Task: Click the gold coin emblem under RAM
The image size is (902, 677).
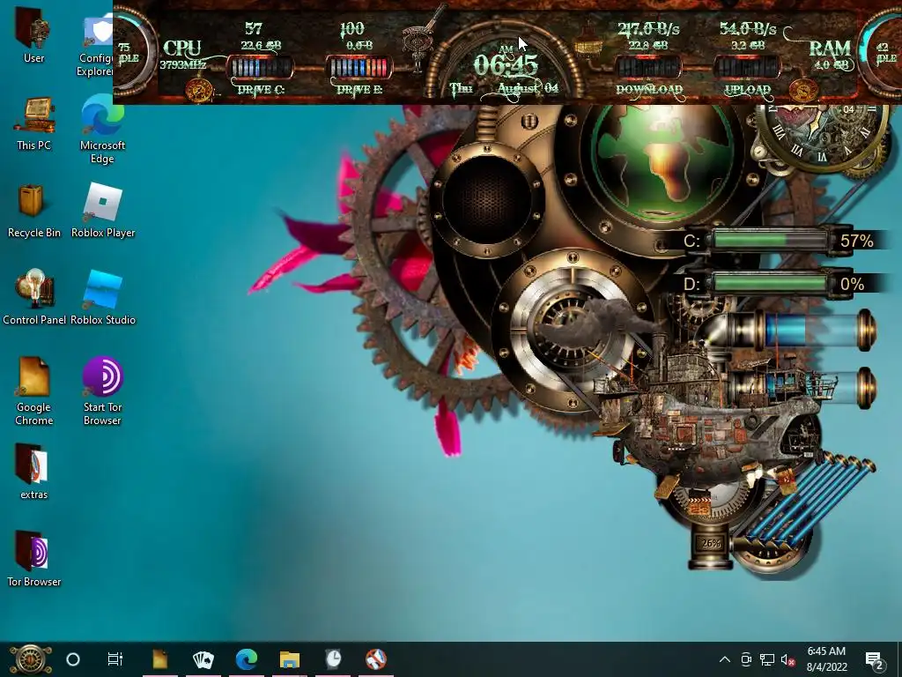Action: point(802,91)
